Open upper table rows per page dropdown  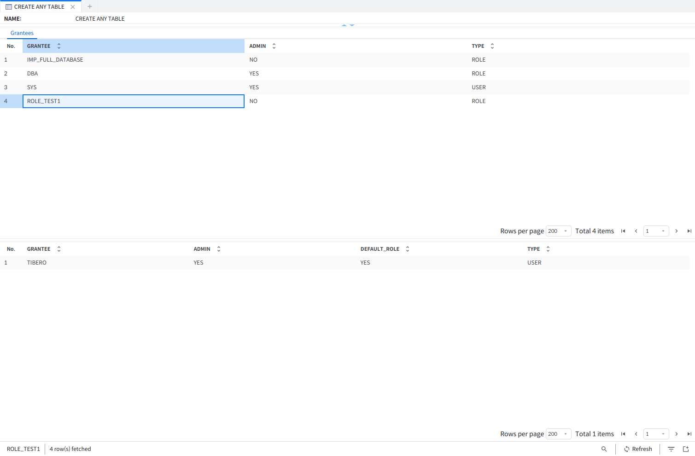558,231
